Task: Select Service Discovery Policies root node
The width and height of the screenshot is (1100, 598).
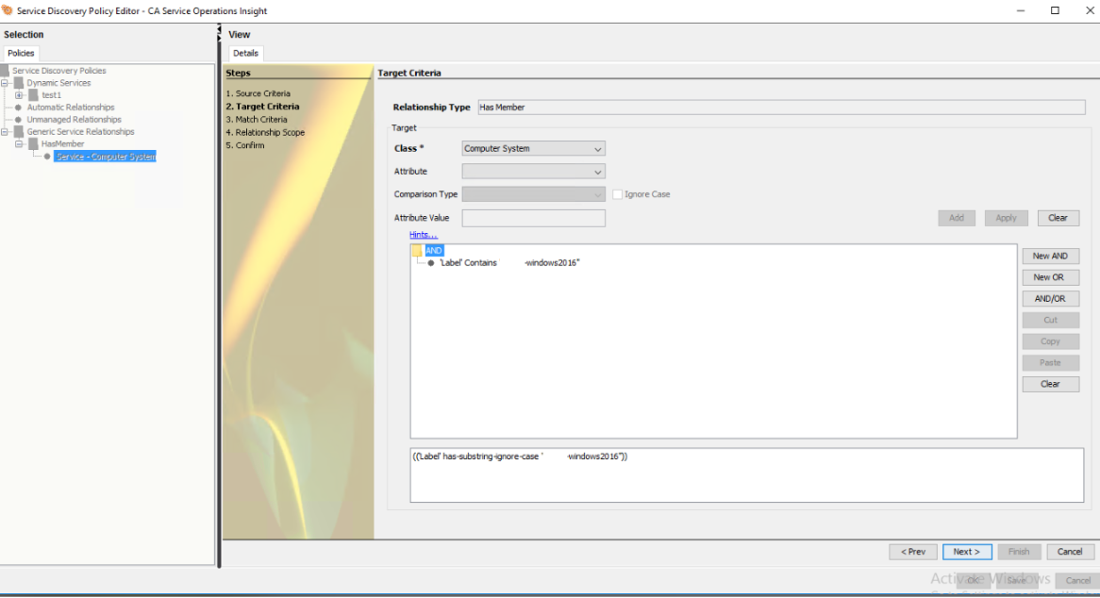Action: [x=58, y=70]
